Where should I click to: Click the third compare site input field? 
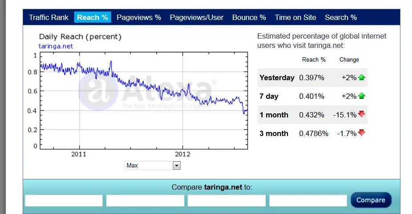tap(227, 201)
